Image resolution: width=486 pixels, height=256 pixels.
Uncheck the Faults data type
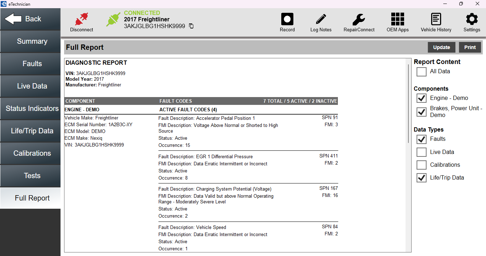tap(422, 139)
